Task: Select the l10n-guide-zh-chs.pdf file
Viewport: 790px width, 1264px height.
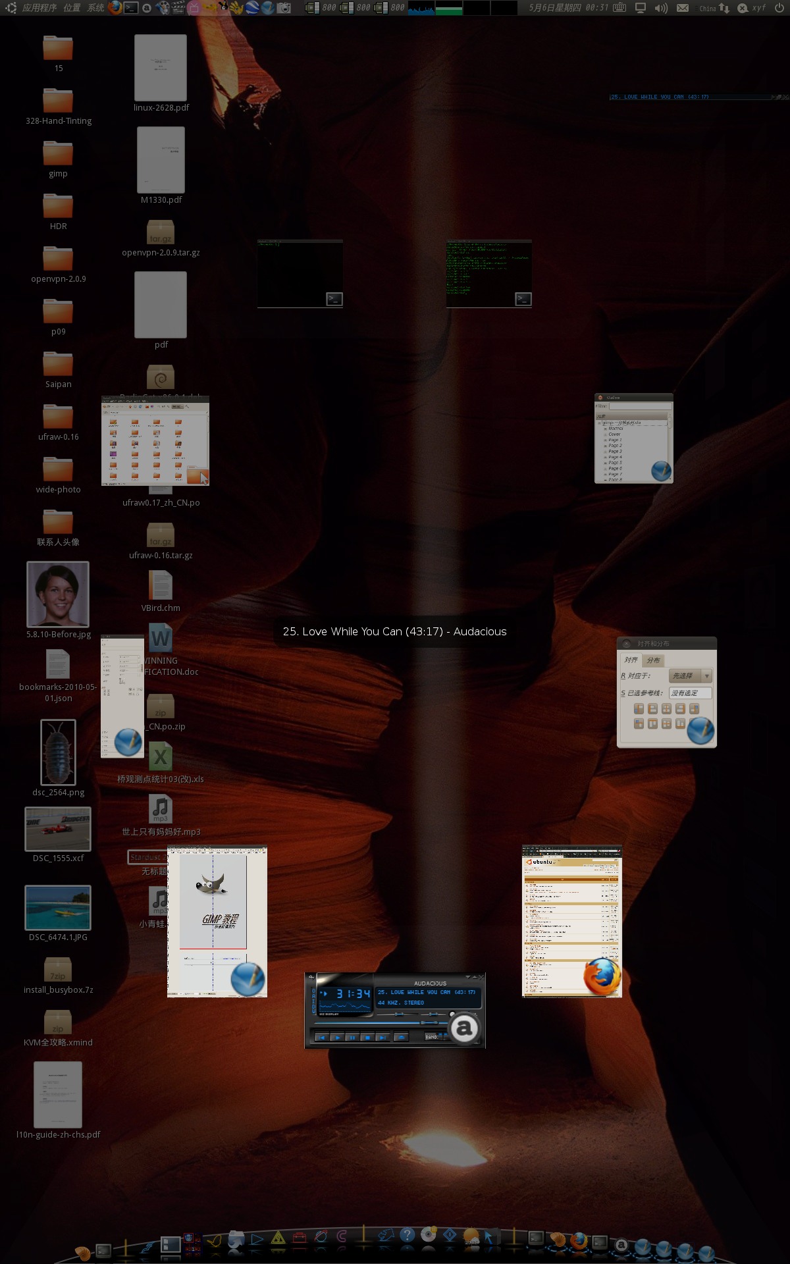Action: [58, 1100]
